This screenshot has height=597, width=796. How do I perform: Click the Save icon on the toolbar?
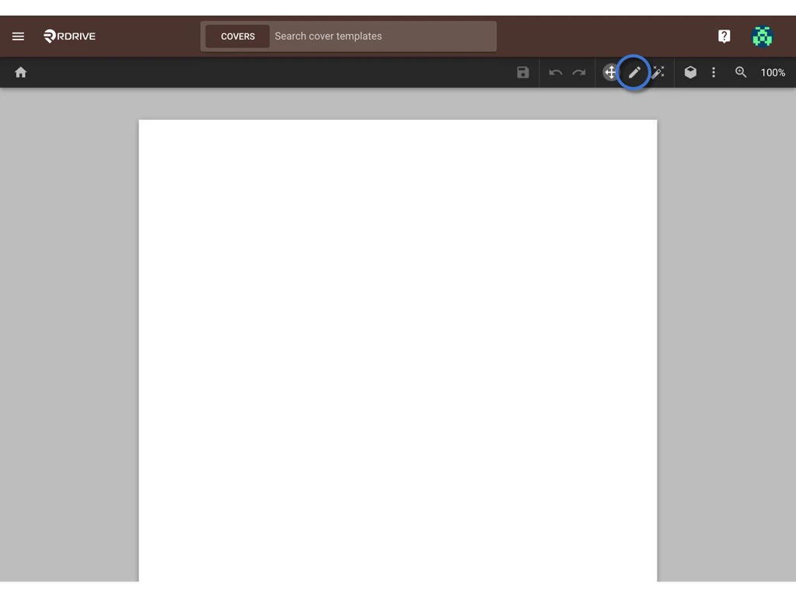coord(522,72)
